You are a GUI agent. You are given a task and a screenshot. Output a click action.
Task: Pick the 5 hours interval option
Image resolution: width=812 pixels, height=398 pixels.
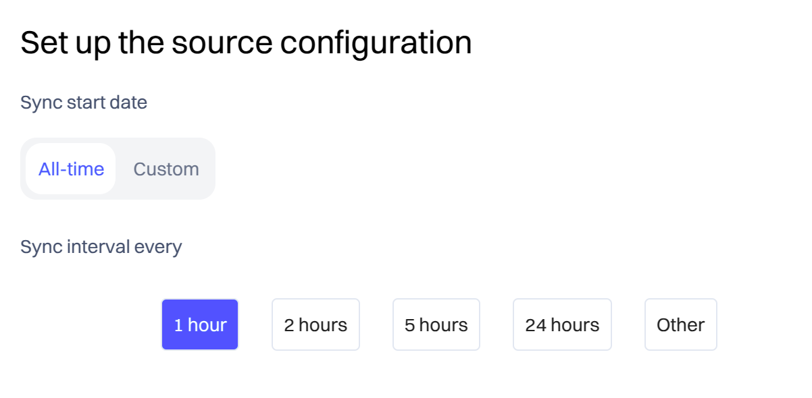436,324
